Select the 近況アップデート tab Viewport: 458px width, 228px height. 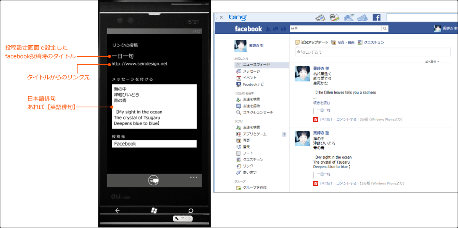coord(312,42)
